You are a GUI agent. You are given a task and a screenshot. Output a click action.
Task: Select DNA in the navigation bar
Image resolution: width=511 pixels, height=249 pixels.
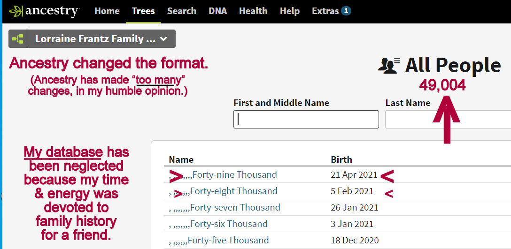point(217,11)
